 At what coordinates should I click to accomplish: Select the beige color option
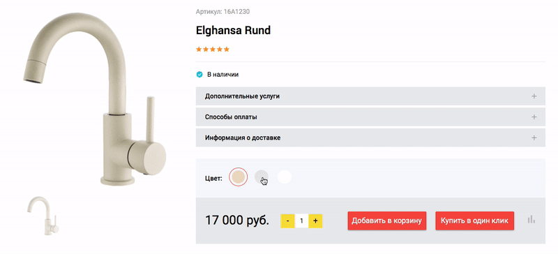pos(238,177)
